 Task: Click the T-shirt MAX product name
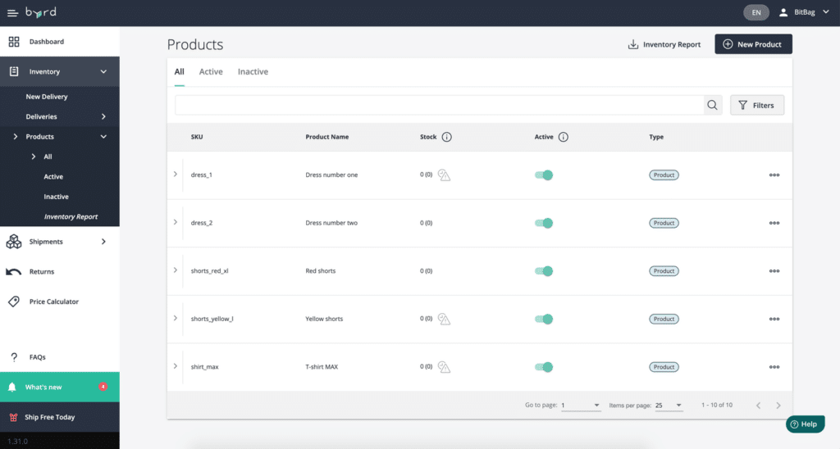click(x=322, y=367)
